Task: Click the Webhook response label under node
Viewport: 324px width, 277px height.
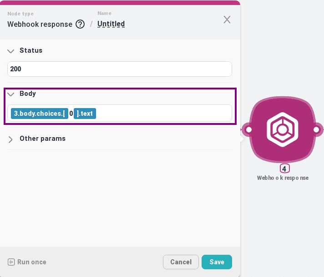Action: [x=283, y=178]
